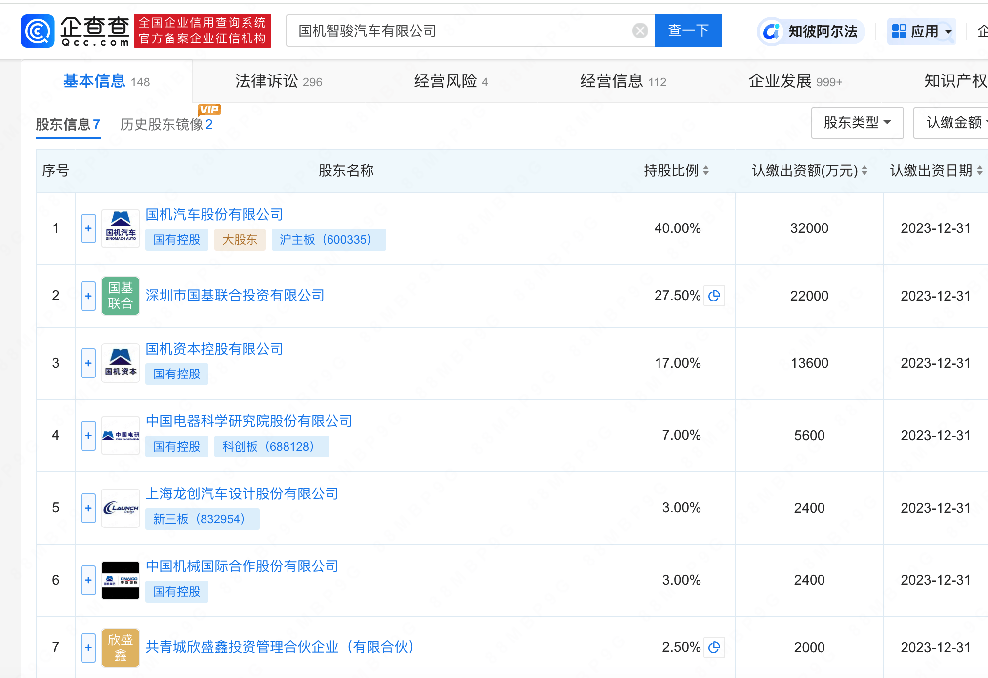This screenshot has width=988, height=678.
Task: Open 共青城欣盛鑫投资管理合伙企业 link
Action: point(280,647)
